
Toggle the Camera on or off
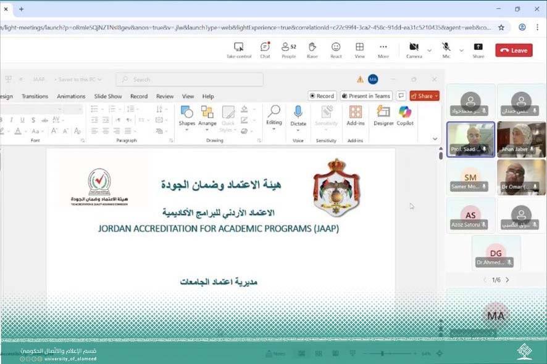point(414,49)
